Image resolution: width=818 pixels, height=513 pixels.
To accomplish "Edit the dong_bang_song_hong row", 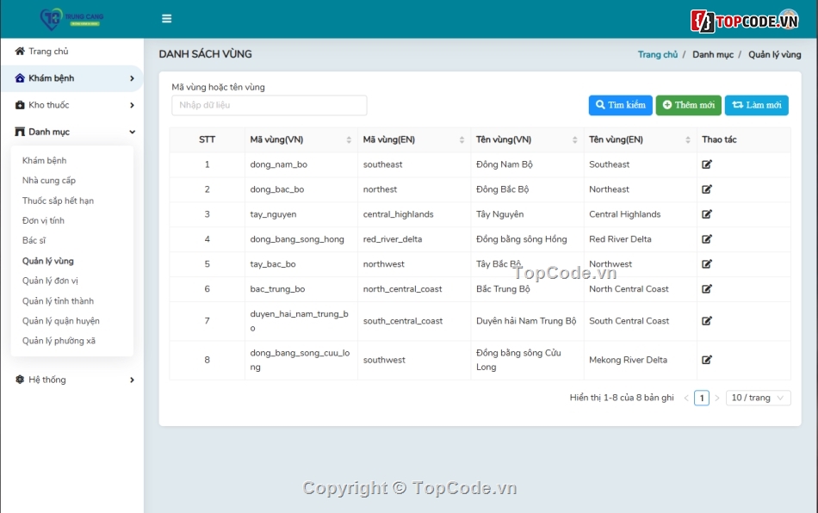I will (x=707, y=239).
